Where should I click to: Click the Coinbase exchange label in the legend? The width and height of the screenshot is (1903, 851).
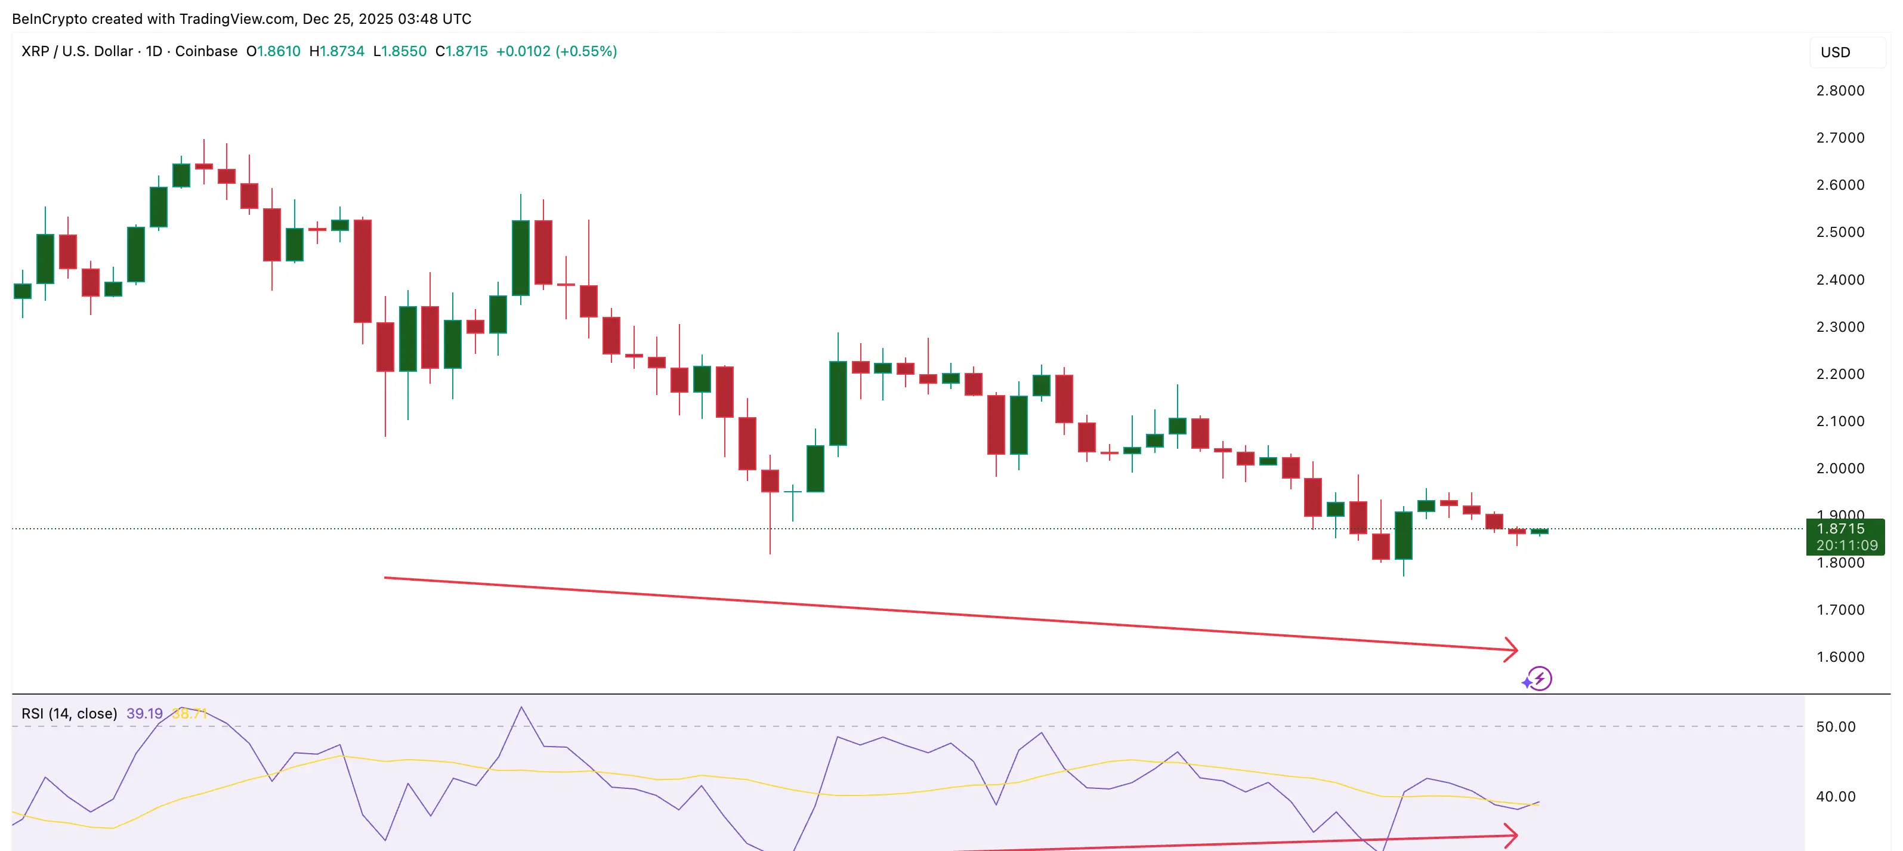pos(207,52)
